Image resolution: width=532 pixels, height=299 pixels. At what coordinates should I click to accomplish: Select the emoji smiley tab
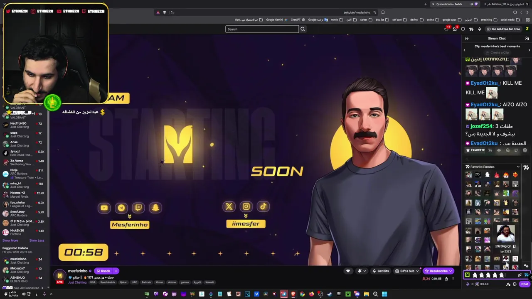point(525,150)
